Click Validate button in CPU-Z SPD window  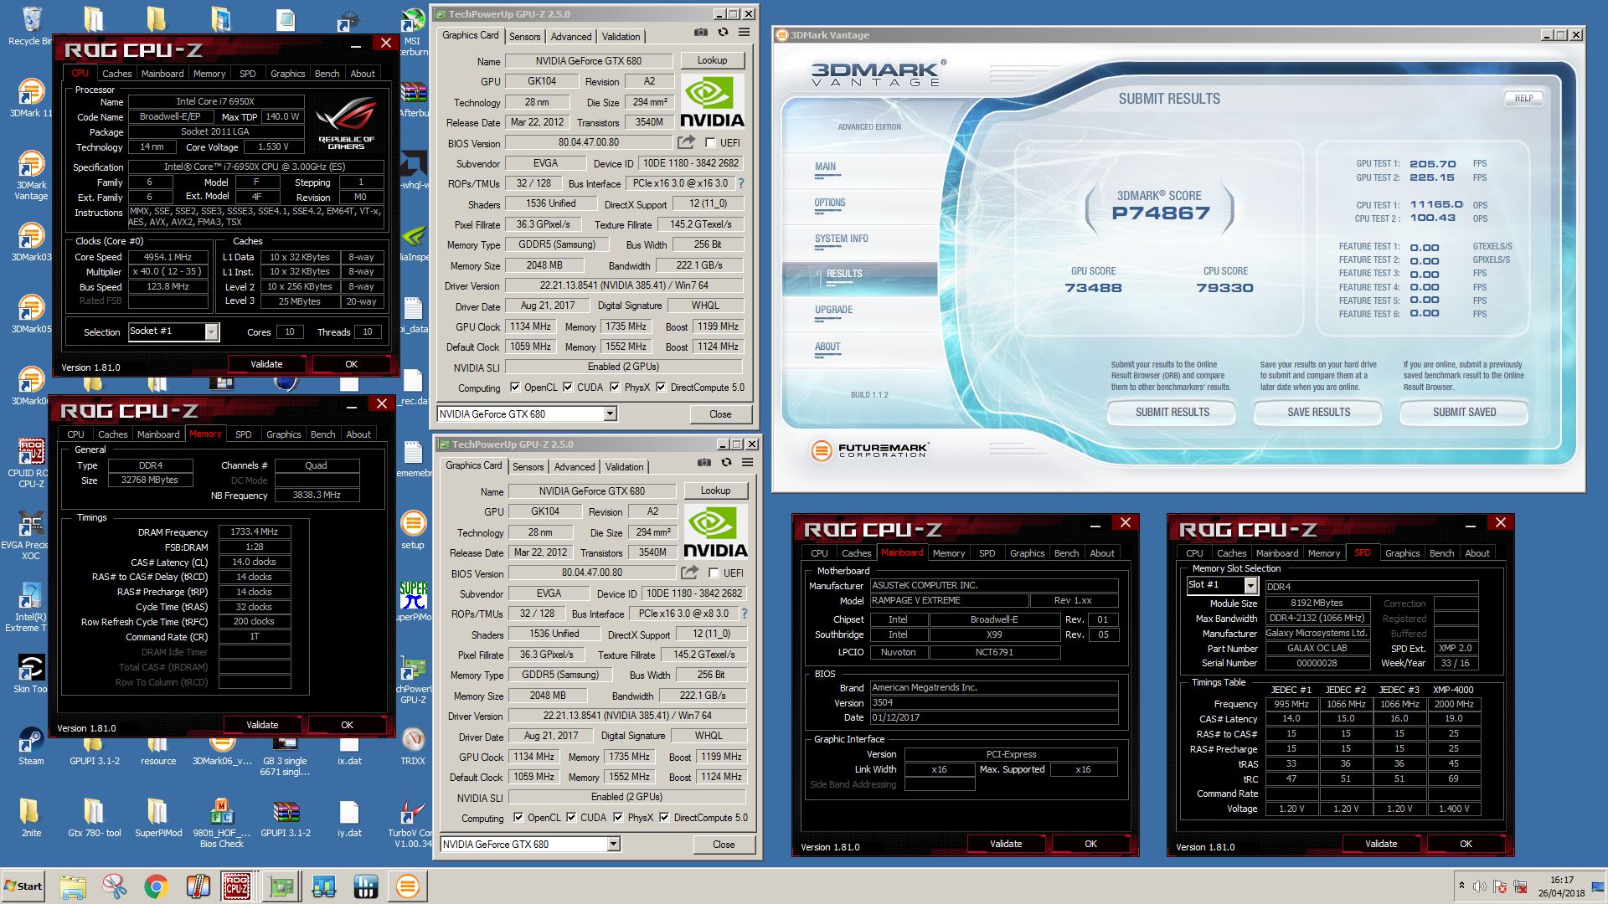(1381, 844)
